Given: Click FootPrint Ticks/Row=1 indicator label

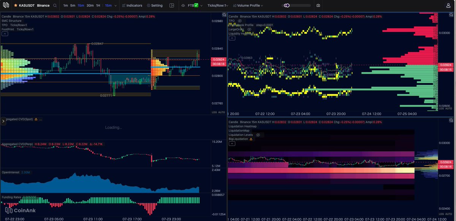Looking at the screenshot, I should point(17,29).
